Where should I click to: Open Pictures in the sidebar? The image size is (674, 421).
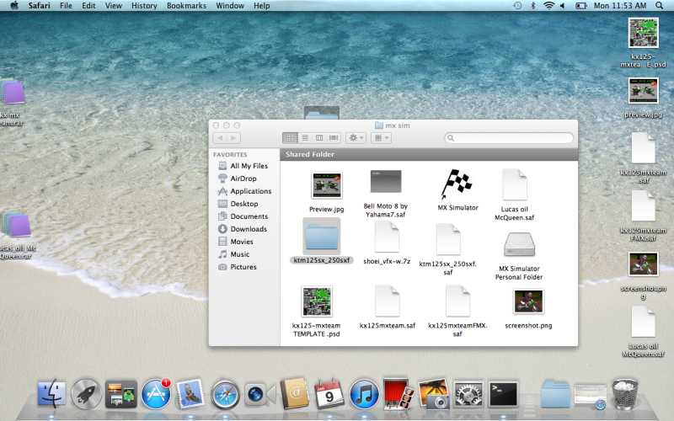[244, 267]
